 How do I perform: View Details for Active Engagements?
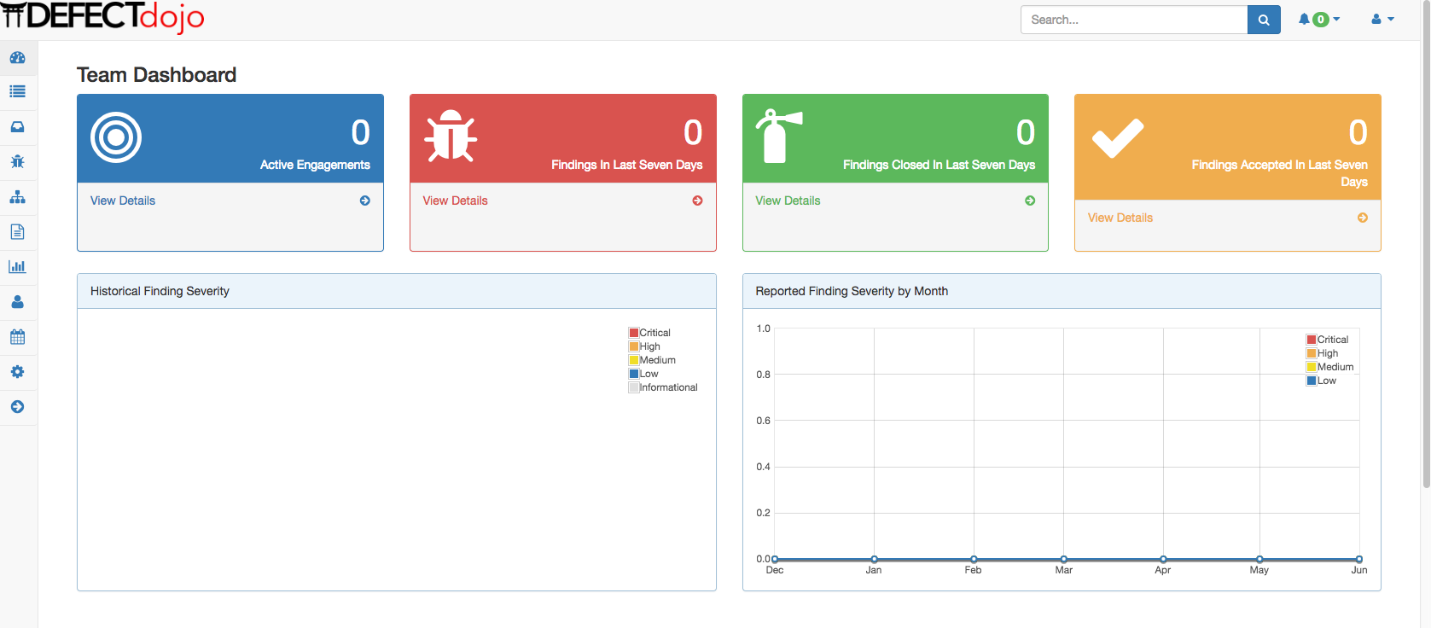123,201
